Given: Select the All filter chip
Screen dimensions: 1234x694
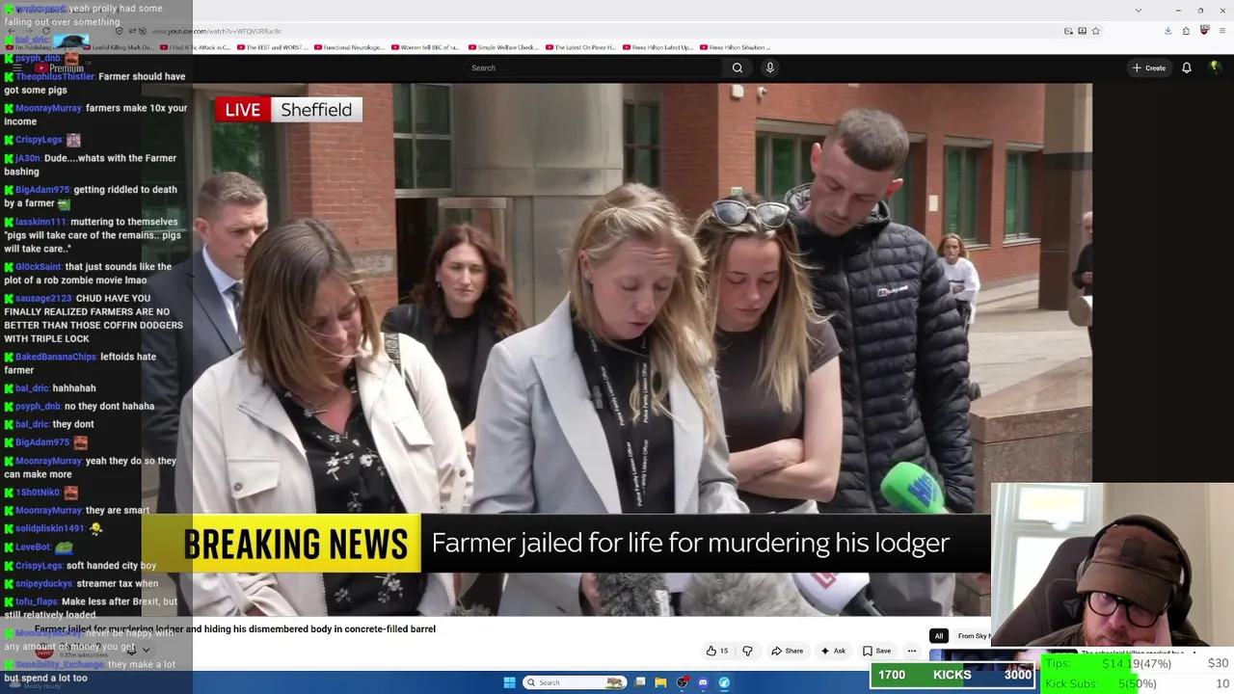Looking at the screenshot, I should [938, 636].
